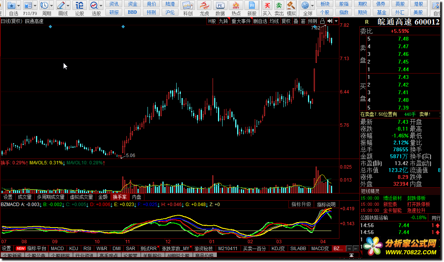This screenshot has height=262, width=444.
Task: Switch to the 换手率 turnover tab
Action: click(x=120, y=197)
